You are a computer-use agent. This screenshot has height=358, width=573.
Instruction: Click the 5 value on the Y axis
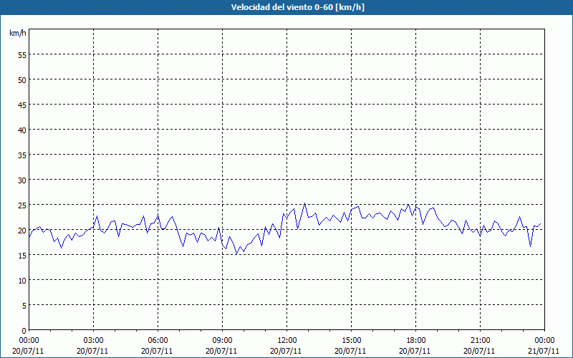[24, 306]
